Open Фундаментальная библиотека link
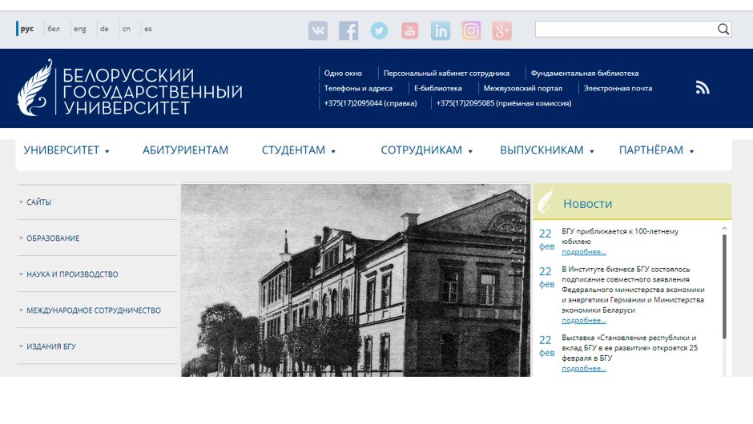 pyautogui.click(x=585, y=74)
